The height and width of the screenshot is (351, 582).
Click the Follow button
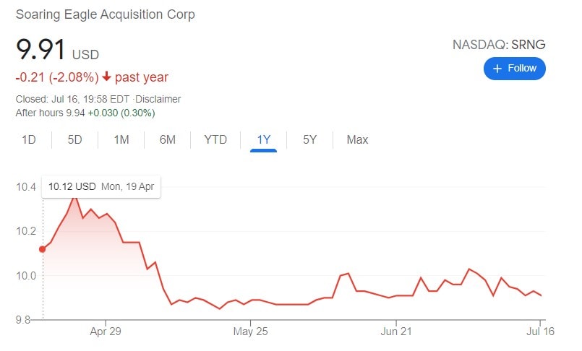514,69
